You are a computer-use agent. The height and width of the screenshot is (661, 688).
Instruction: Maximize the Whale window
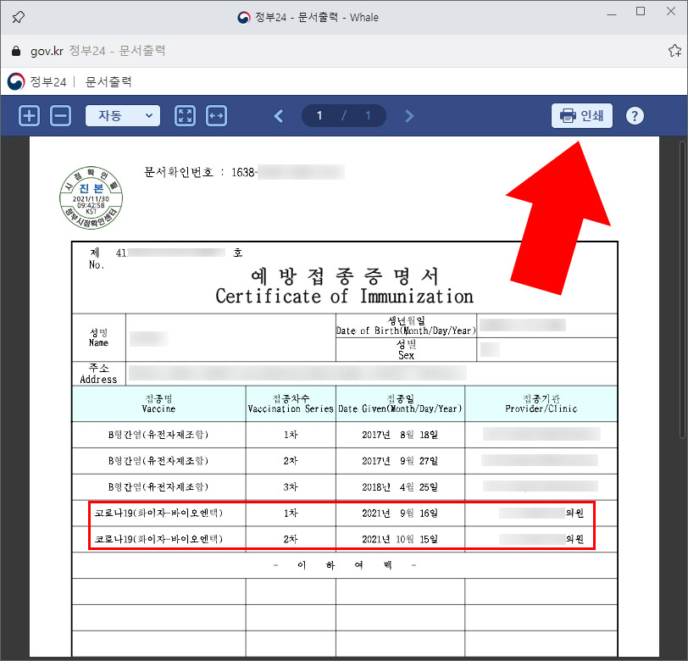pos(641,11)
